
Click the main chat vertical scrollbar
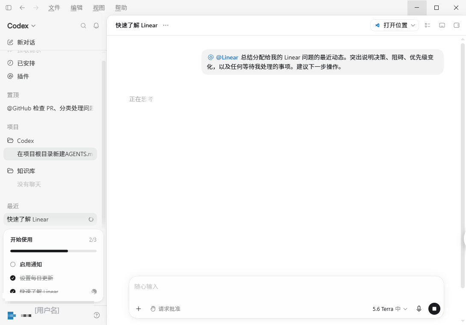[463, 165]
